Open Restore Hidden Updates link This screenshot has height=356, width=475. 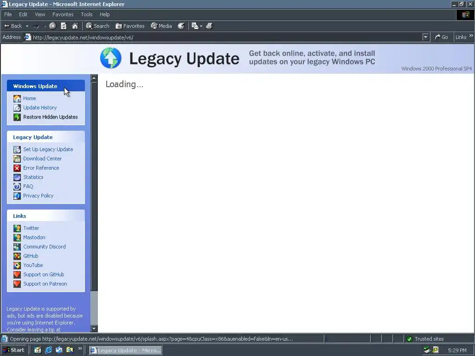(51, 117)
